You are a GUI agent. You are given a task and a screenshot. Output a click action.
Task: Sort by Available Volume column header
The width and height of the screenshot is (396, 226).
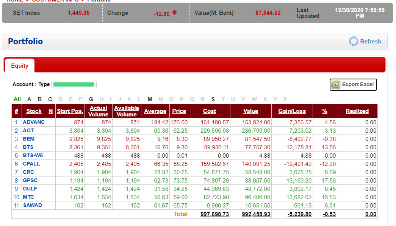pos(127,111)
